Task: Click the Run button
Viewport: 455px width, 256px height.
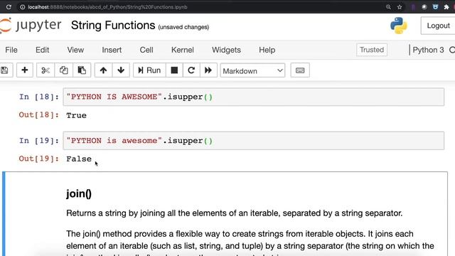Action: click(x=149, y=70)
